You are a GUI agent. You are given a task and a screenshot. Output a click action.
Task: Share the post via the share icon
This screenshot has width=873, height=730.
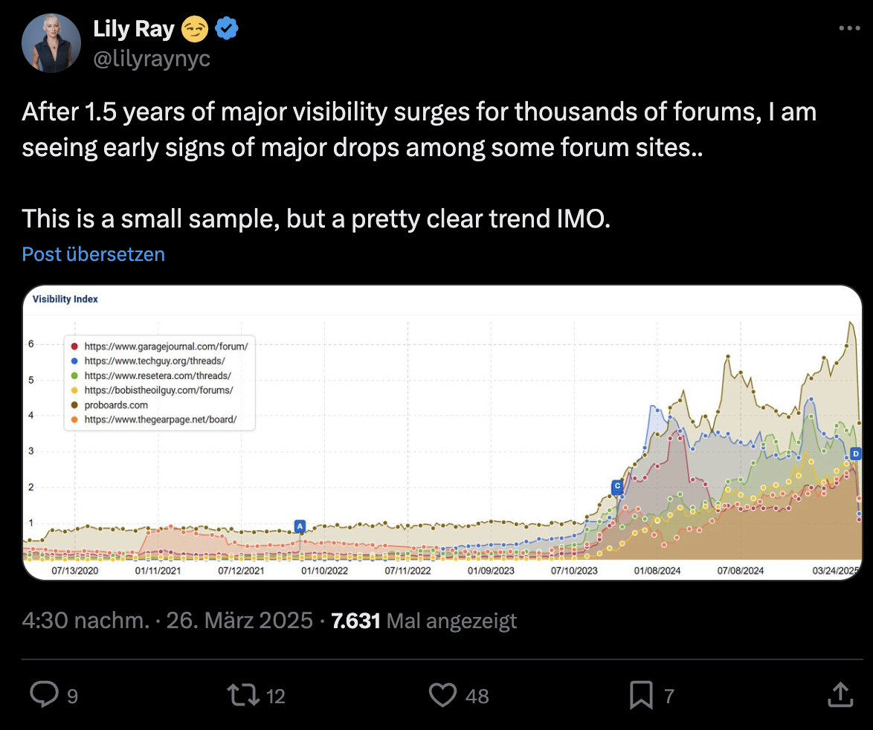point(840,695)
